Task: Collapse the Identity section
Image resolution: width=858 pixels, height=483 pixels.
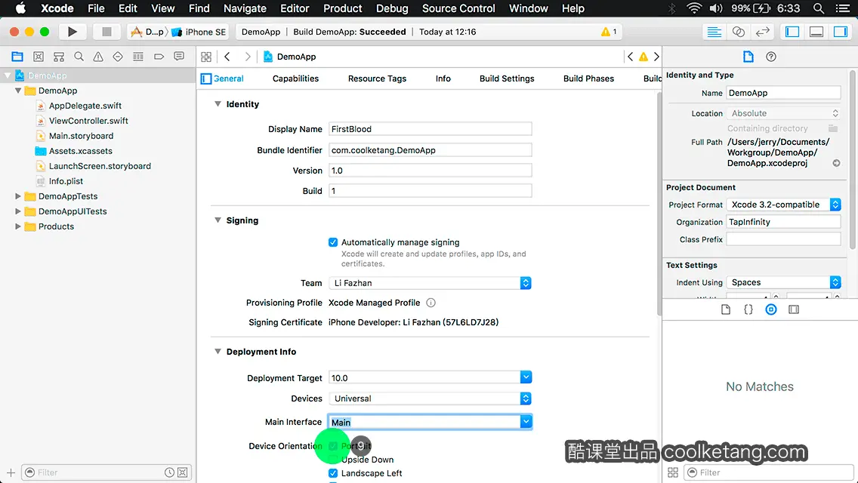Action: 218,104
